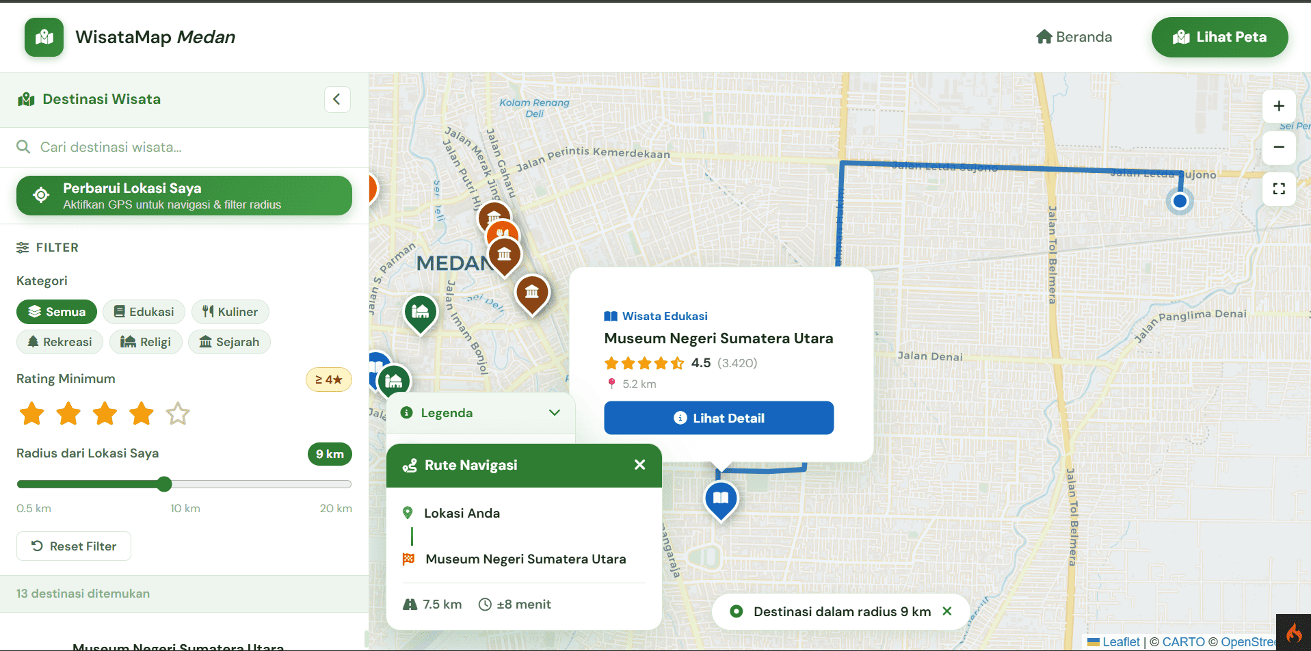Set minimum rating to five stars
Image resolution: width=1311 pixels, height=651 pixels.
[178, 414]
